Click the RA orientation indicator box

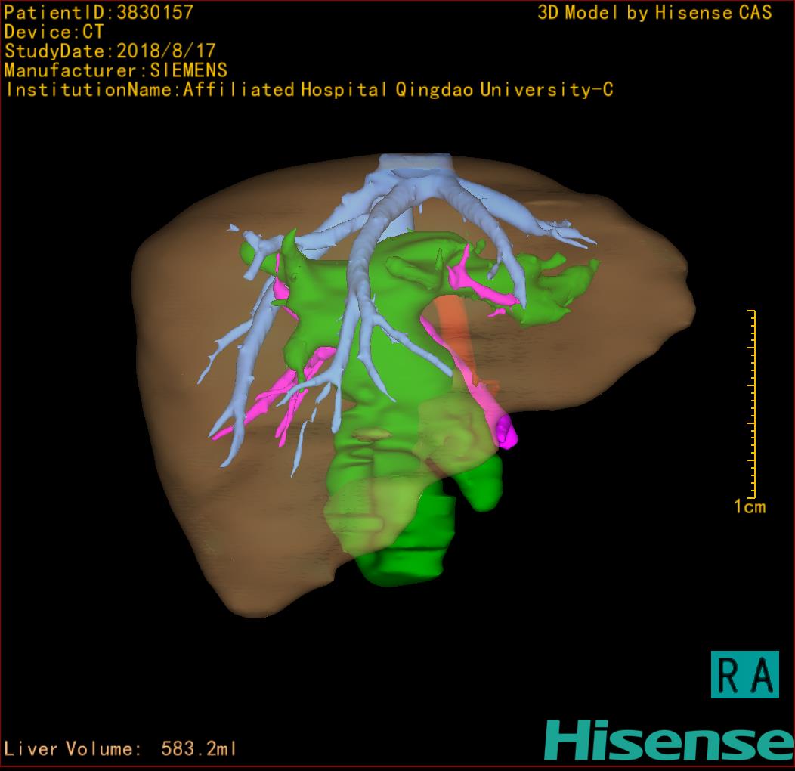pos(744,674)
